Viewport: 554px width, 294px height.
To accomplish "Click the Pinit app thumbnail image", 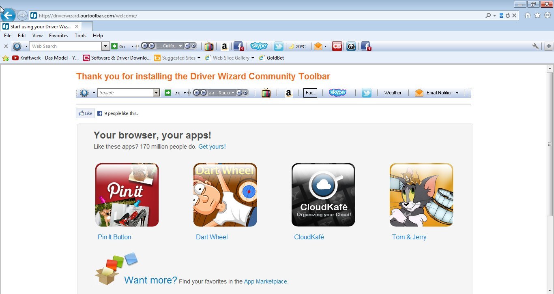I will 127,195.
